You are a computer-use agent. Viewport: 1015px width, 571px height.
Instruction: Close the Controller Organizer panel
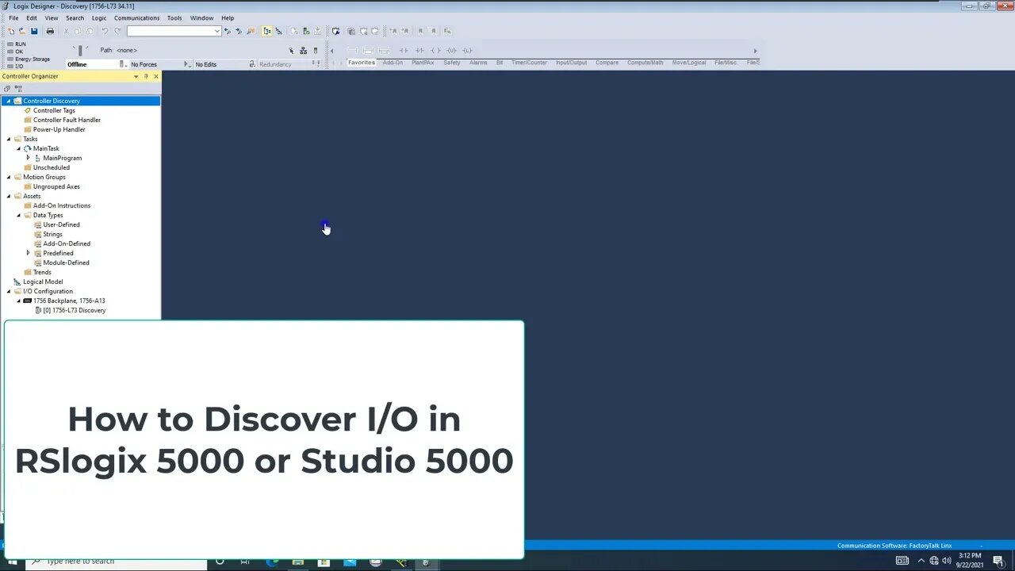coord(156,76)
